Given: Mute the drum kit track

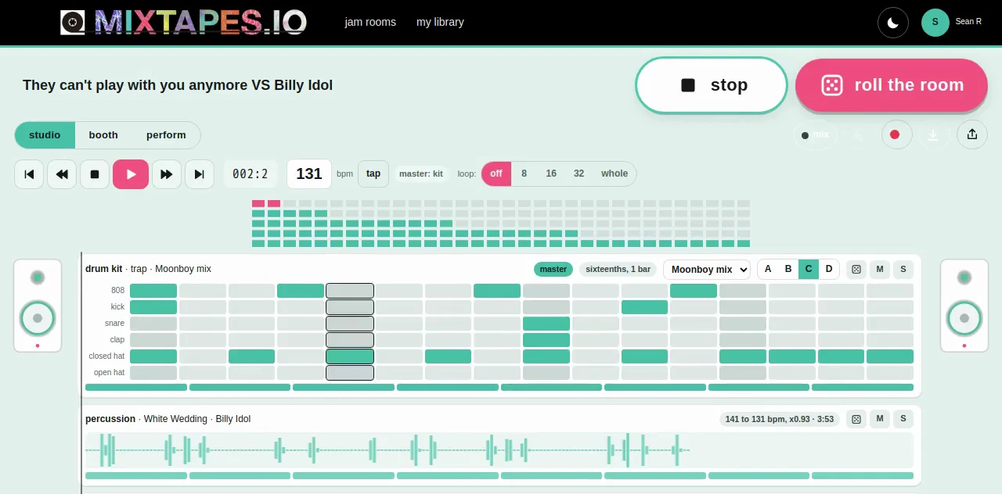Looking at the screenshot, I should [x=880, y=269].
